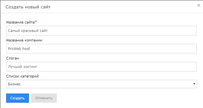Click the Лучший хостинг placeholder text

pyautogui.click(x=23, y=67)
